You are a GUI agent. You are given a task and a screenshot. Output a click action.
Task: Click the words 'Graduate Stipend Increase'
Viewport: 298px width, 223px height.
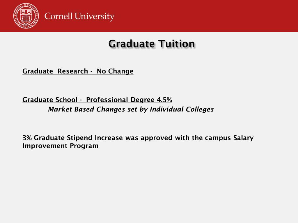pyautogui.click(x=78, y=138)
